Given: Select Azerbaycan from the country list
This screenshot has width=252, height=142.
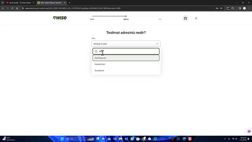Looking at the screenshot, I should pos(126,58).
